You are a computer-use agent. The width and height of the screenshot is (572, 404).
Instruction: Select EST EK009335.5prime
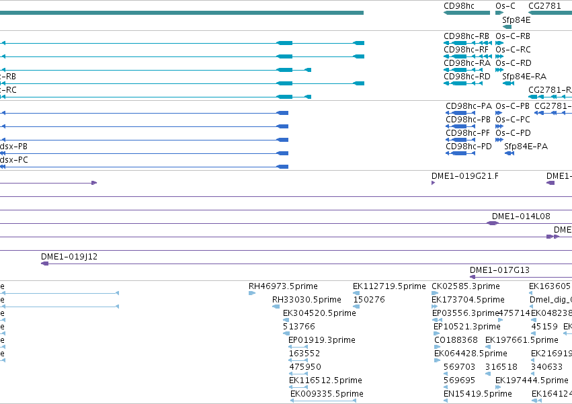(x=323, y=401)
